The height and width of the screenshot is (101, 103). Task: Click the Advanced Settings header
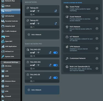pyautogui.click(x=11, y=62)
